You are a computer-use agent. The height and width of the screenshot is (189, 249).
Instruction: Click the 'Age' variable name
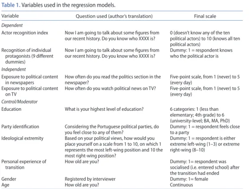[5, 185]
